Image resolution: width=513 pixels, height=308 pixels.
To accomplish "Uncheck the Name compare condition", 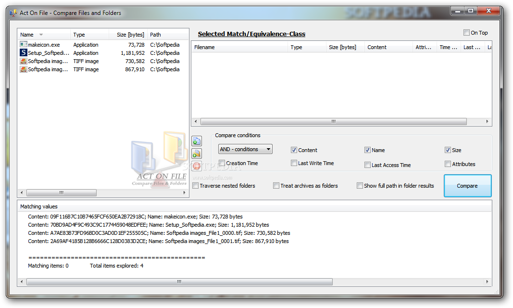I will [x=367, y=150].
